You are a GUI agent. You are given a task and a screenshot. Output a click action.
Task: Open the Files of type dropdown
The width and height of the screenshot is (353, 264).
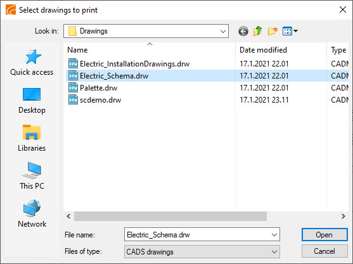click(x=202, y=251)
